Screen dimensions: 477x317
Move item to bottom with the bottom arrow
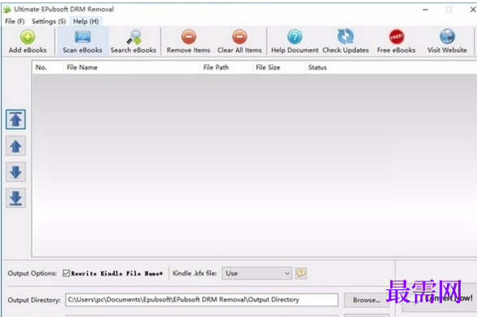point(15,198)
